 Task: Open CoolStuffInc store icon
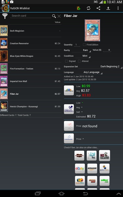(x=92, y=156)
